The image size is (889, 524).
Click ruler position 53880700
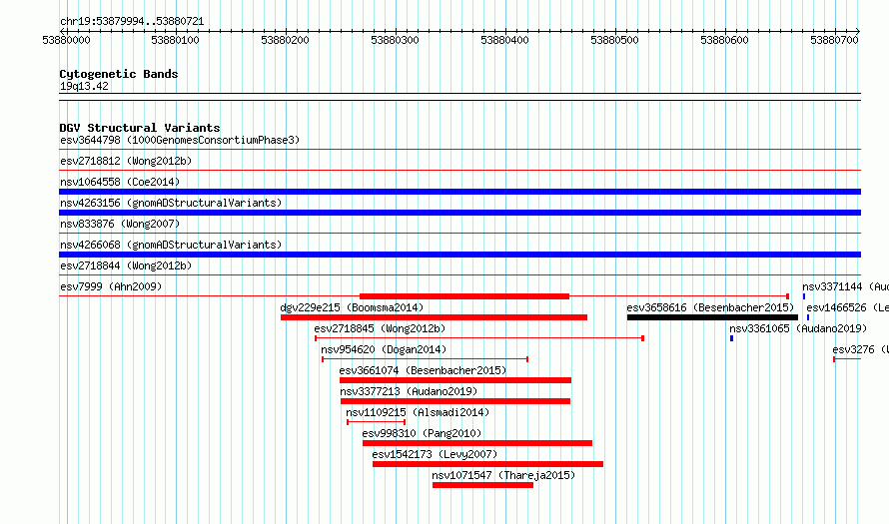(x=835, y=40)
